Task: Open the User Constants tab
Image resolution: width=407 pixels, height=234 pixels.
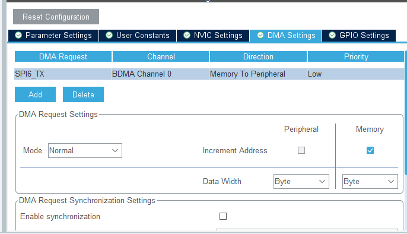Action: tap(138, 35)
